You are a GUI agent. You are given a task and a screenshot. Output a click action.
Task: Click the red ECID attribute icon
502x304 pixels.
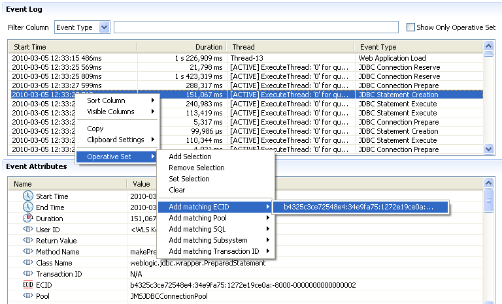pos(27,285)
